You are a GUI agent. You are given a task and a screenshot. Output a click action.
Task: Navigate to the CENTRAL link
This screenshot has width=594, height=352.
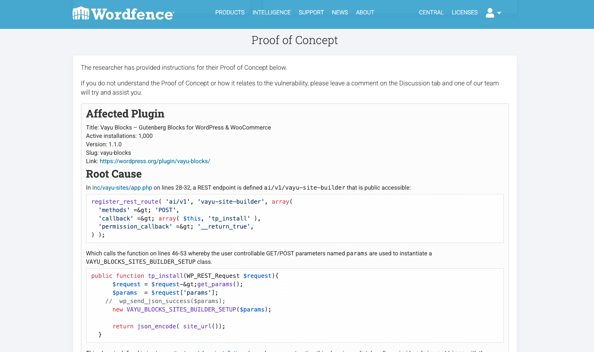click(431, 12)
